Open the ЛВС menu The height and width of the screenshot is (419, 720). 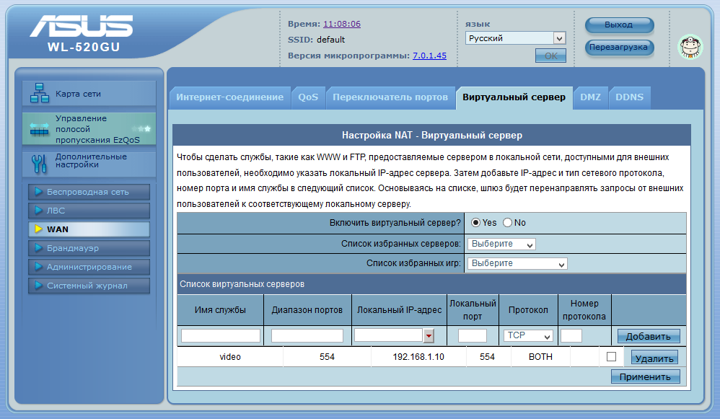coord(89,211)
